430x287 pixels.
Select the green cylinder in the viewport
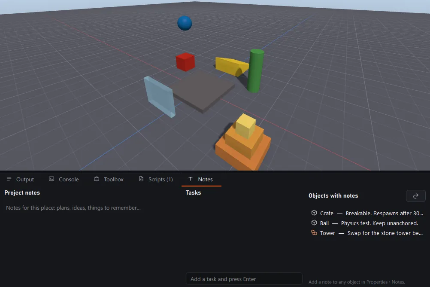point(256,71)
